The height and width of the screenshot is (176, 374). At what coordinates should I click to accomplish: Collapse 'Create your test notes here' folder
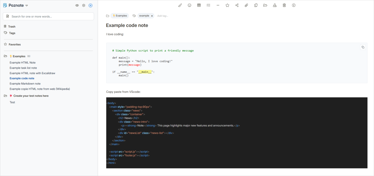5,96
